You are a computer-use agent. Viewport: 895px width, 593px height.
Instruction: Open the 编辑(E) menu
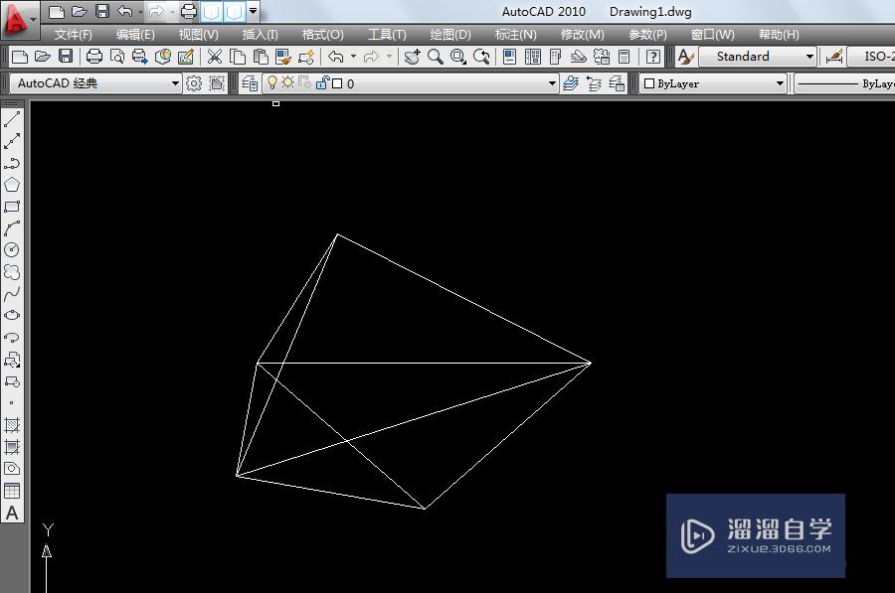(135, 35)
